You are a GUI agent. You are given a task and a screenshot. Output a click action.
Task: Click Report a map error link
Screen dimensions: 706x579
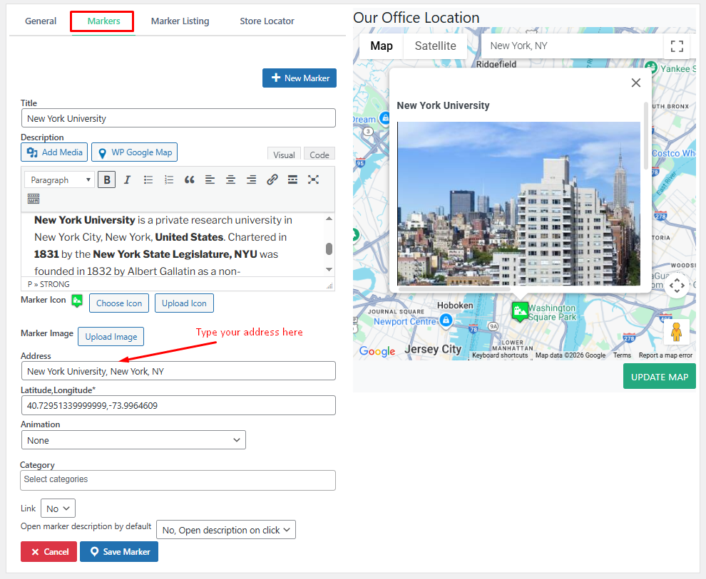coord(665,355)
